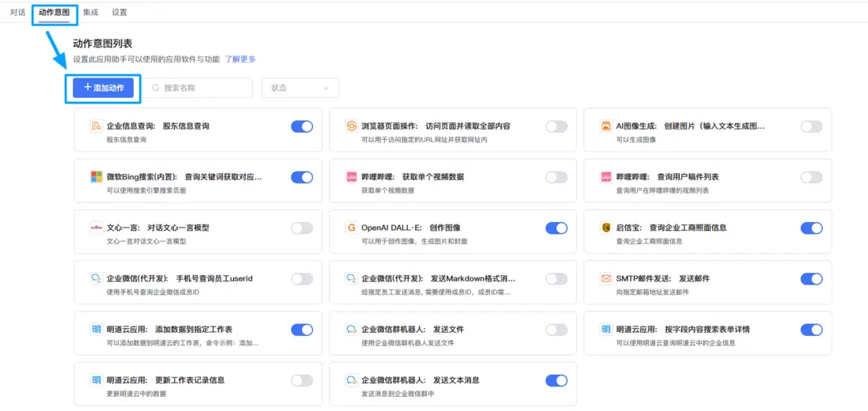Enable the 手机号查询员工userid toggle
This screenshot has height=411, width=868.
[302, 279]
